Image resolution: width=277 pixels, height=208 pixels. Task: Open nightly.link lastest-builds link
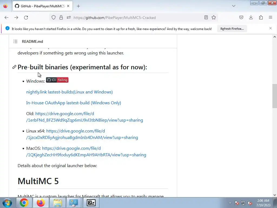(x=70, y=92)
